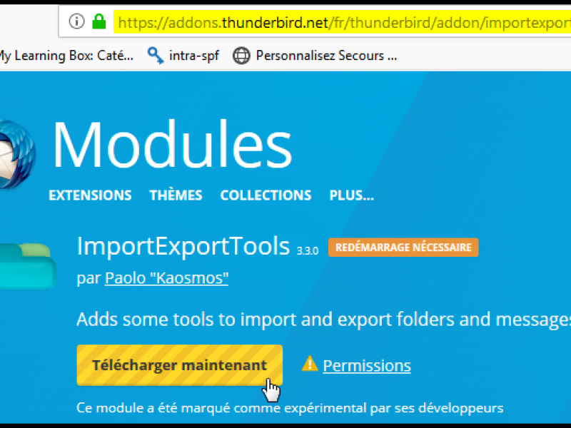The width and height of the screenshot is (571, 428).
Task: Open the EXTENSIONS menu
Action: point(91,195)
